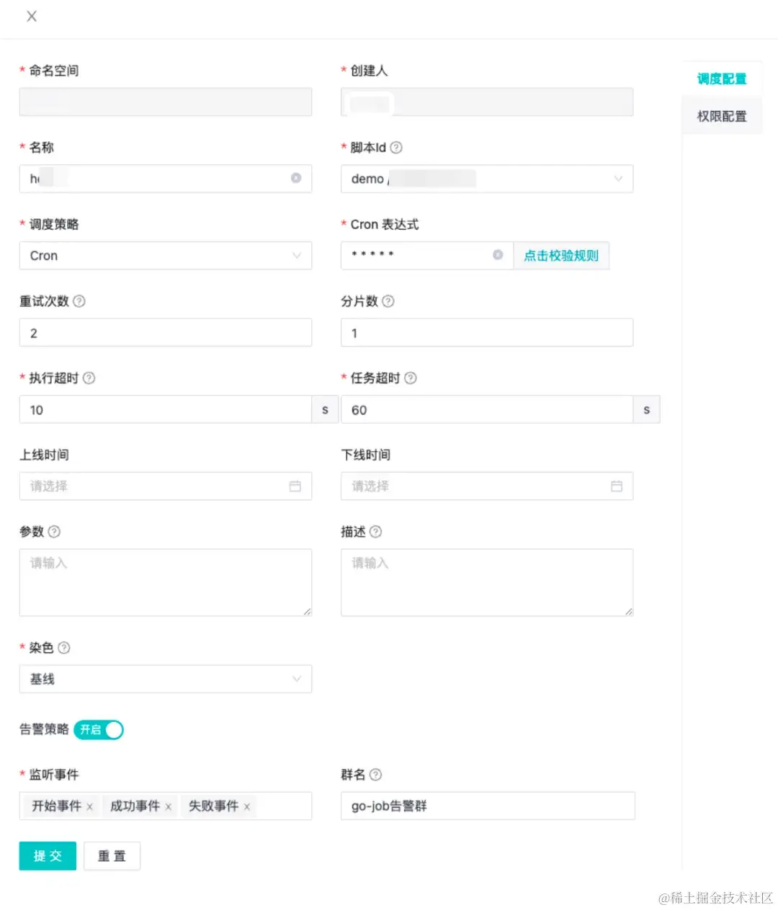Open help icon next to 脚本Id
Image resolution: width=778 pixels, height=910 pixels.
396,148
